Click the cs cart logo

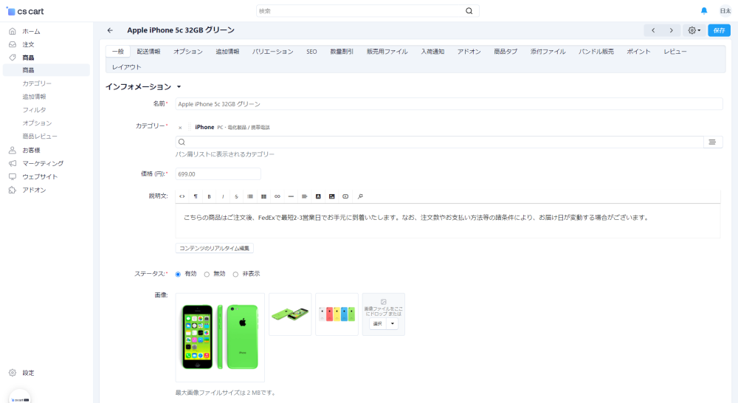(25, 11)
